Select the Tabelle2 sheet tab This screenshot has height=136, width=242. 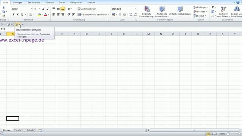click(19, 130)
